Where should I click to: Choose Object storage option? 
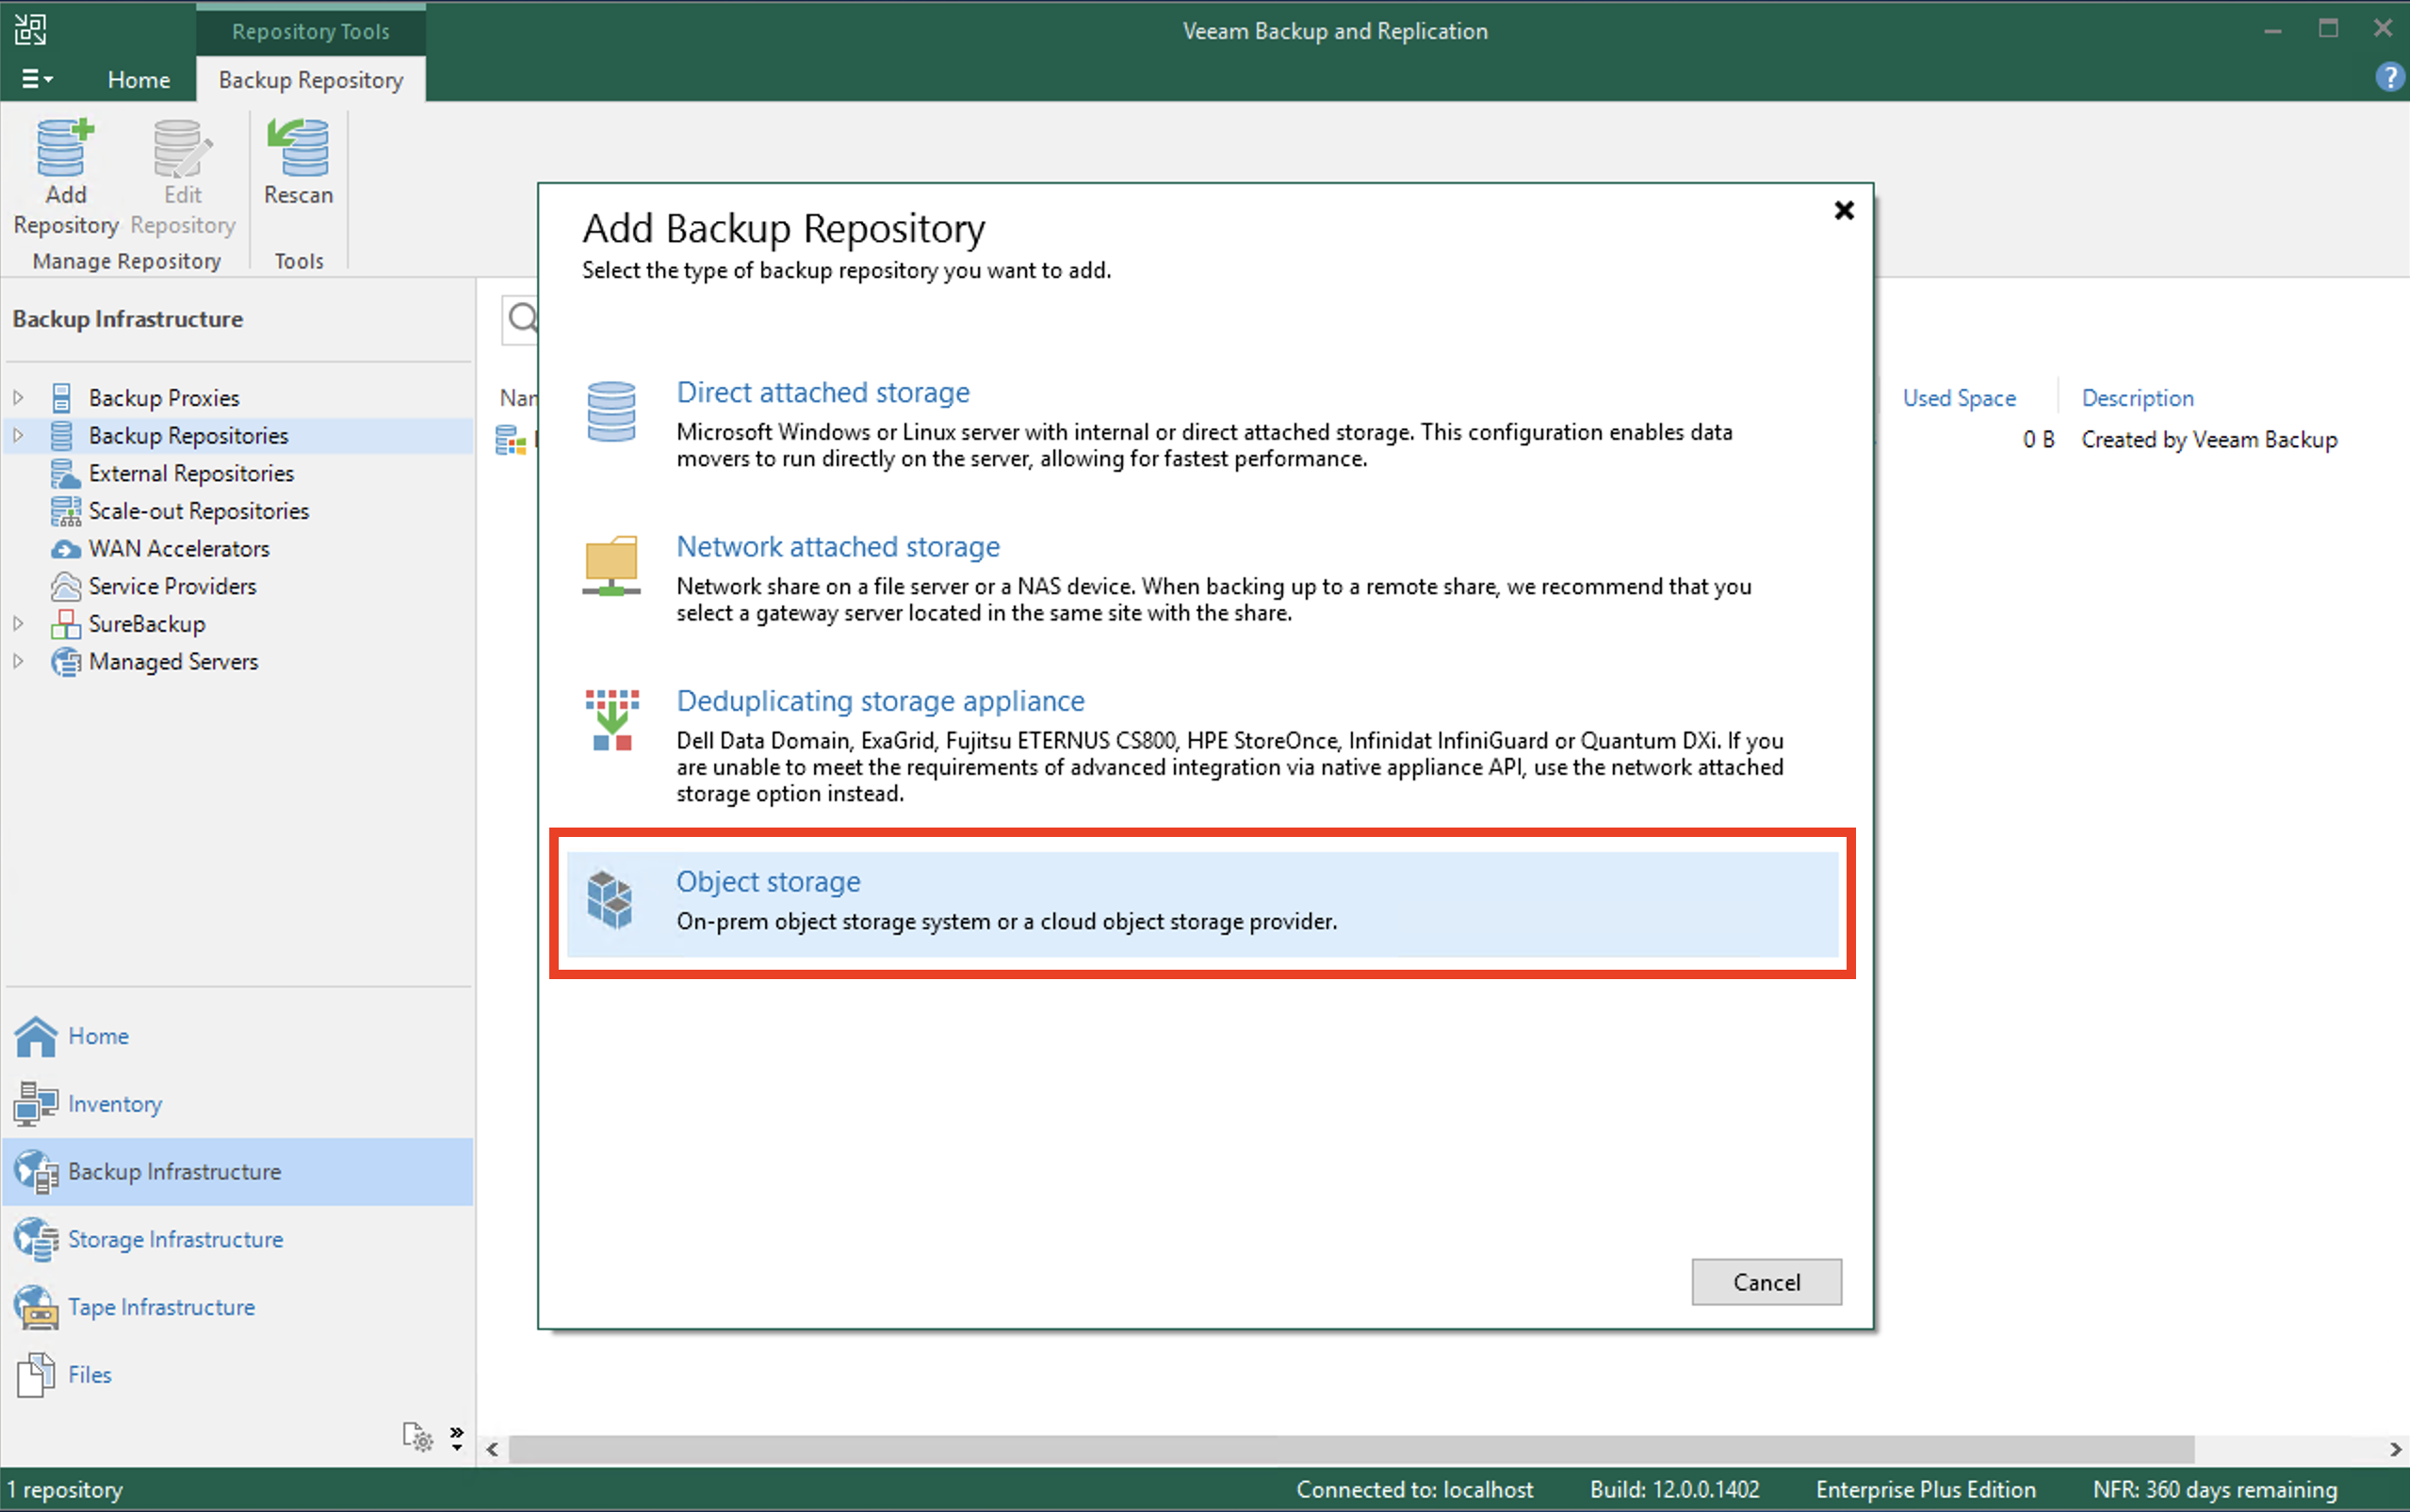[1201, 904]
